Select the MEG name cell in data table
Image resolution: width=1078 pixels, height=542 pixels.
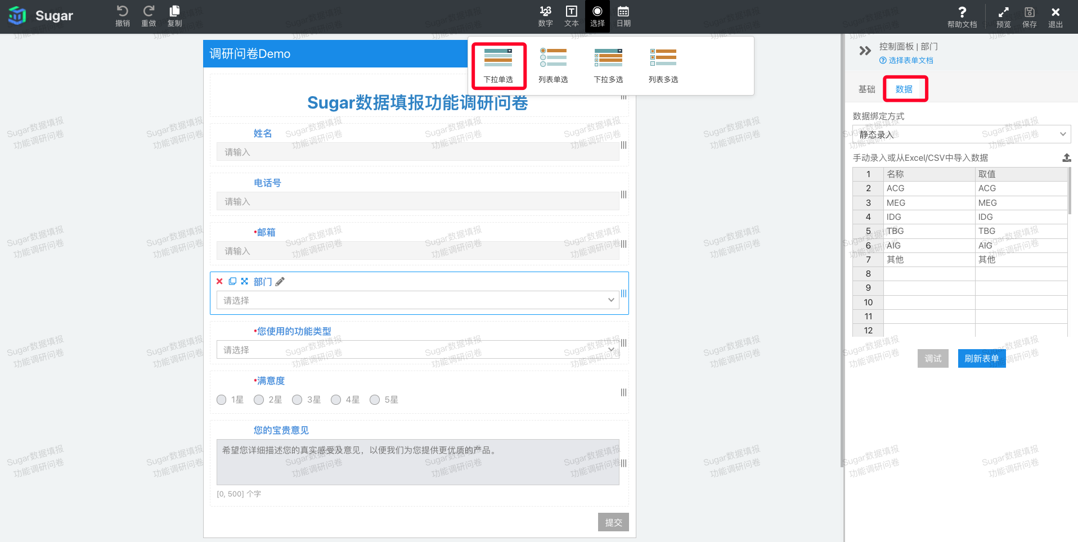point(929,203)
